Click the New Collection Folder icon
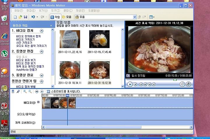 [144, 17]
